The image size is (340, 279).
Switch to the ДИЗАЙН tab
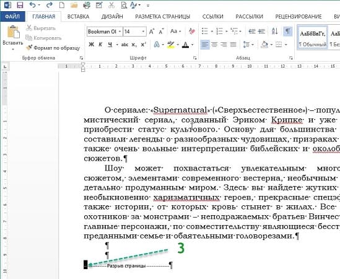112,17
